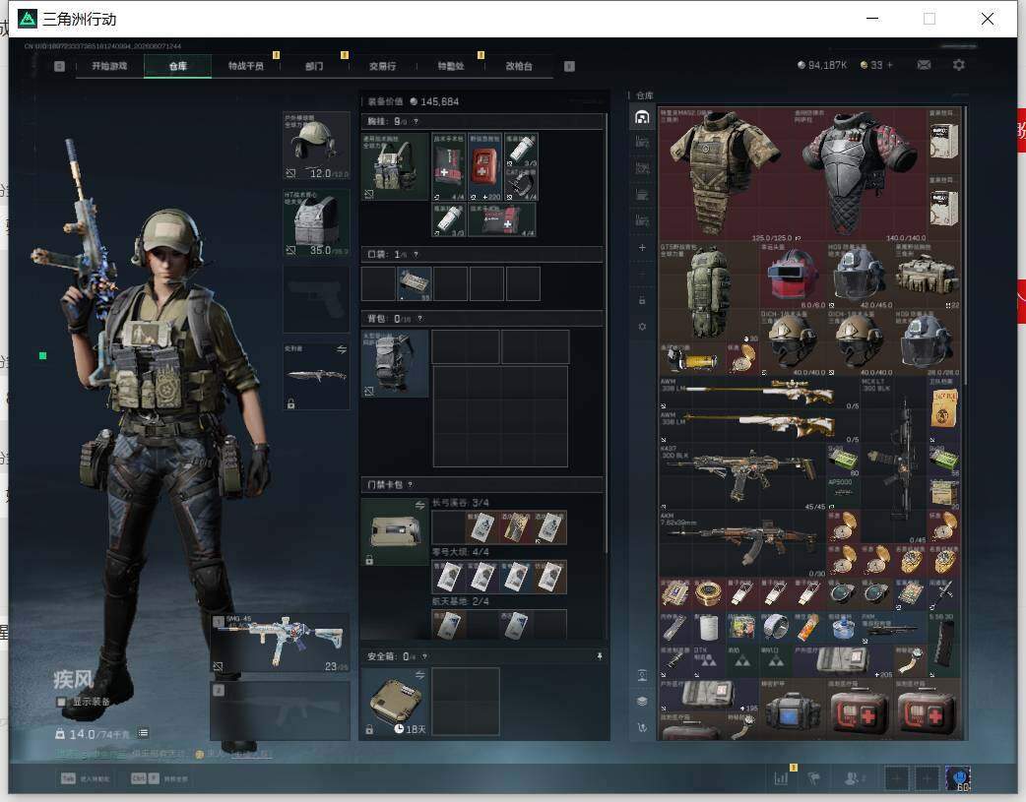Viewport: 1026px width, 802px height.
Task: Select the GT5 field backpack in warehouse
Action: click(709, 291)
